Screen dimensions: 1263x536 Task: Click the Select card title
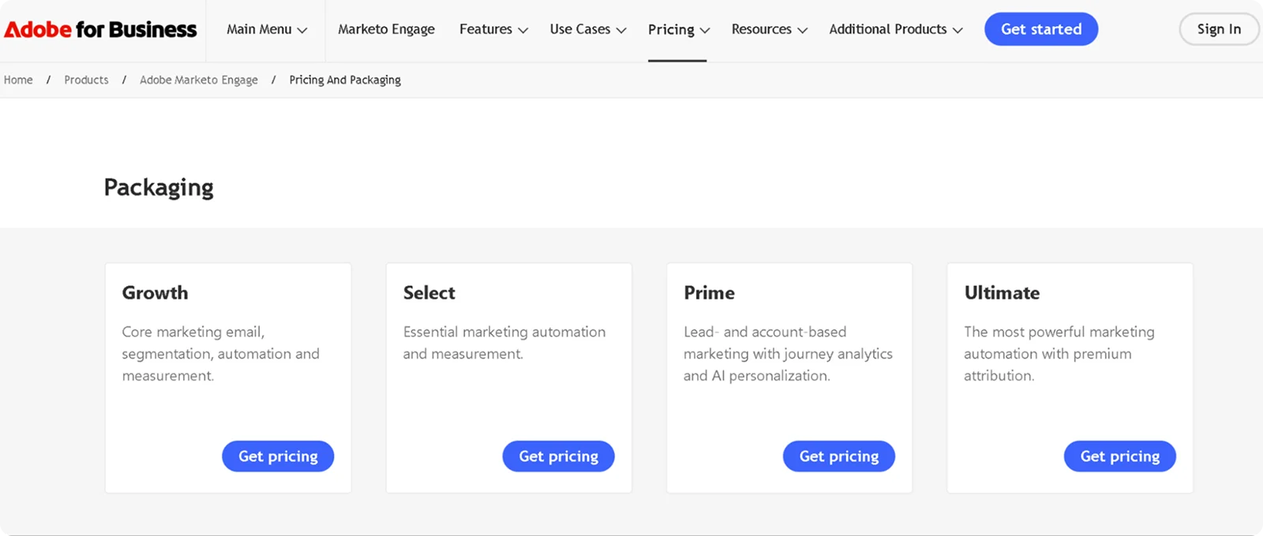click(429, 292)
